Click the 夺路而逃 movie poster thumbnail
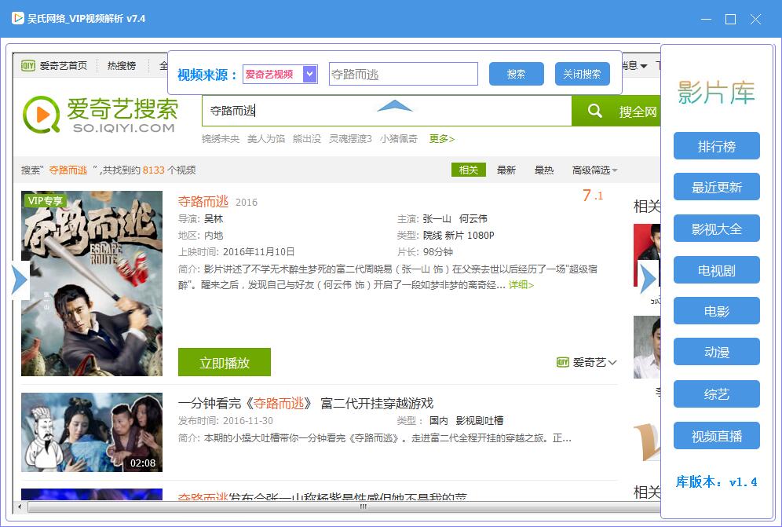782x527 pixels. 92,284
